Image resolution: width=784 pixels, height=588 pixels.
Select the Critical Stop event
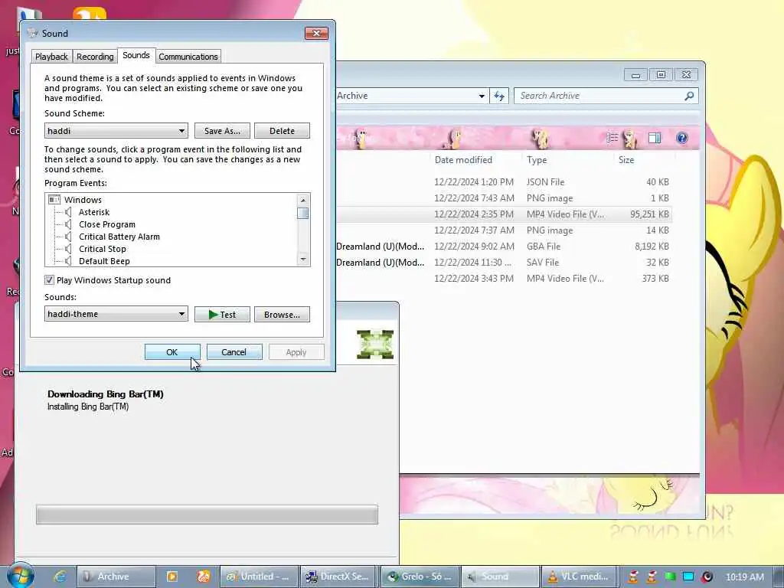(103, 249)
